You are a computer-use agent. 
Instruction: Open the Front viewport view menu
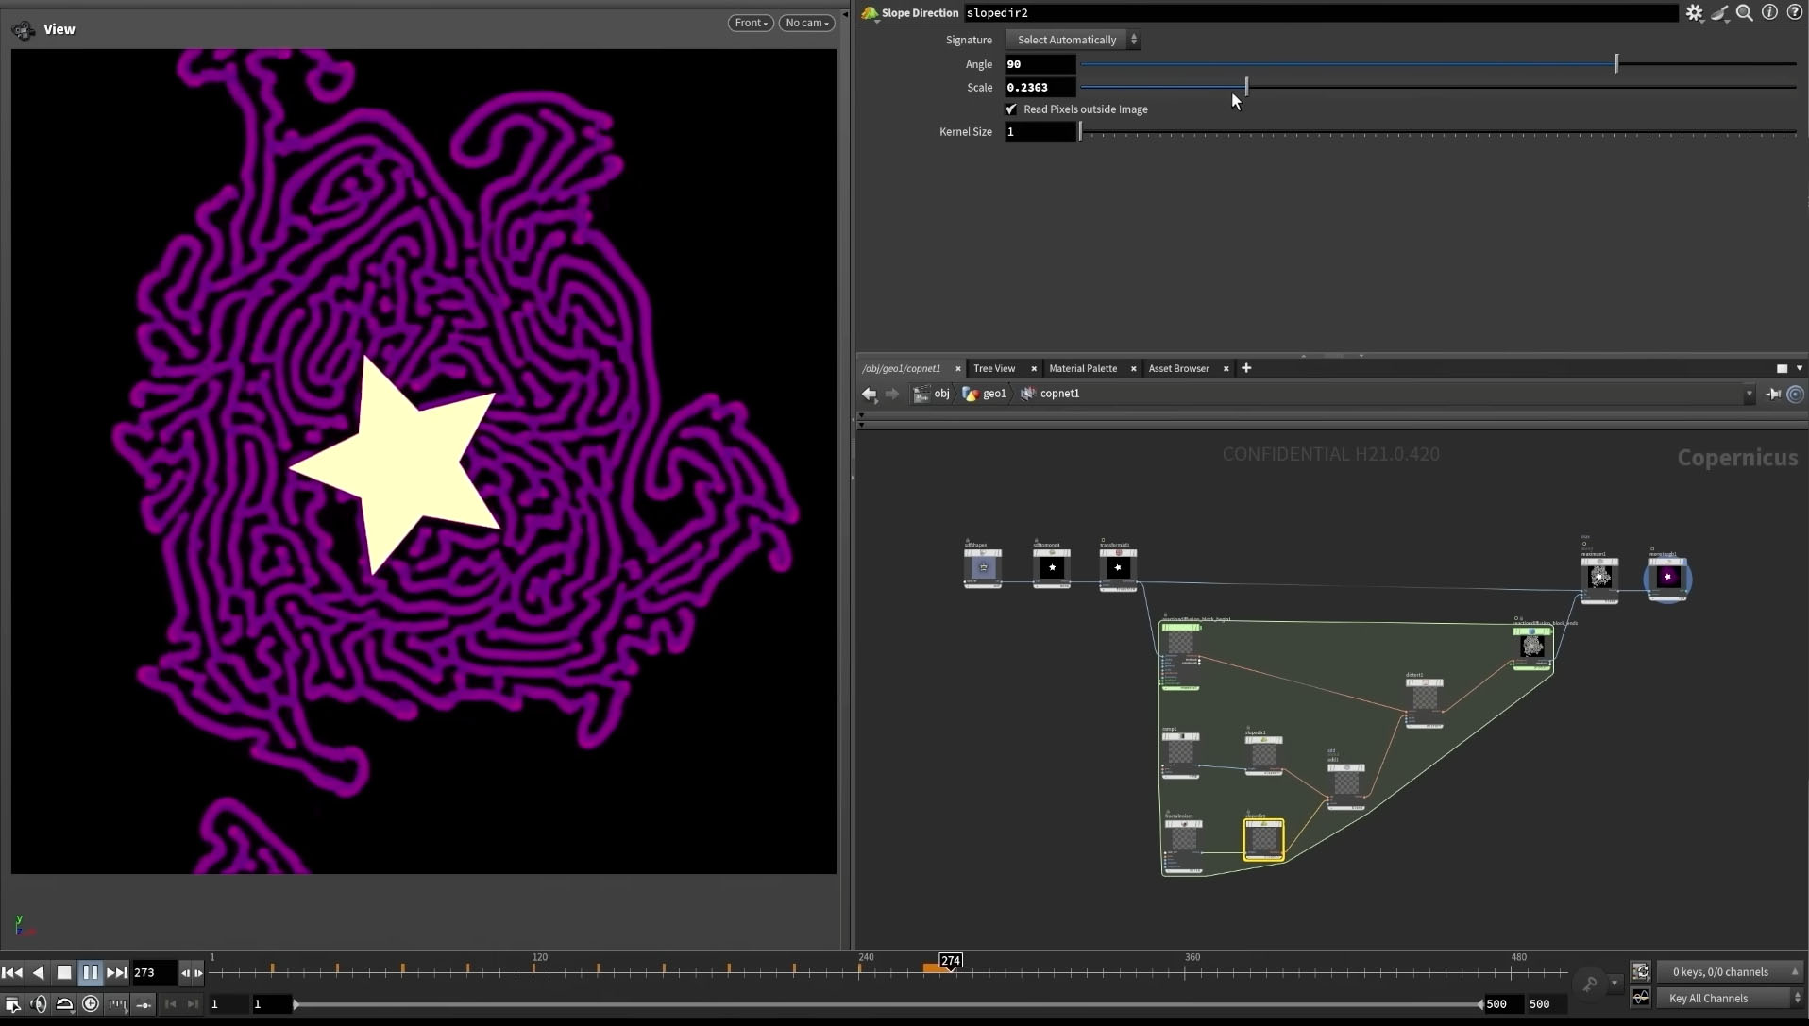751,23
